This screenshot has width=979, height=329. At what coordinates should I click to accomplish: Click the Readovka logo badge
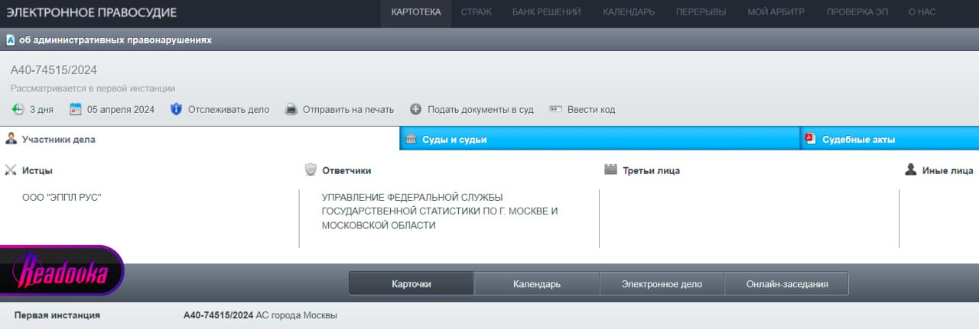[61, 271]
